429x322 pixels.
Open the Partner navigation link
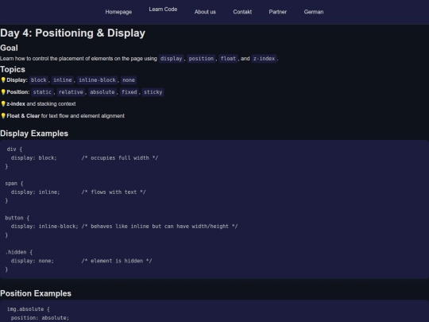click(278, 12)
